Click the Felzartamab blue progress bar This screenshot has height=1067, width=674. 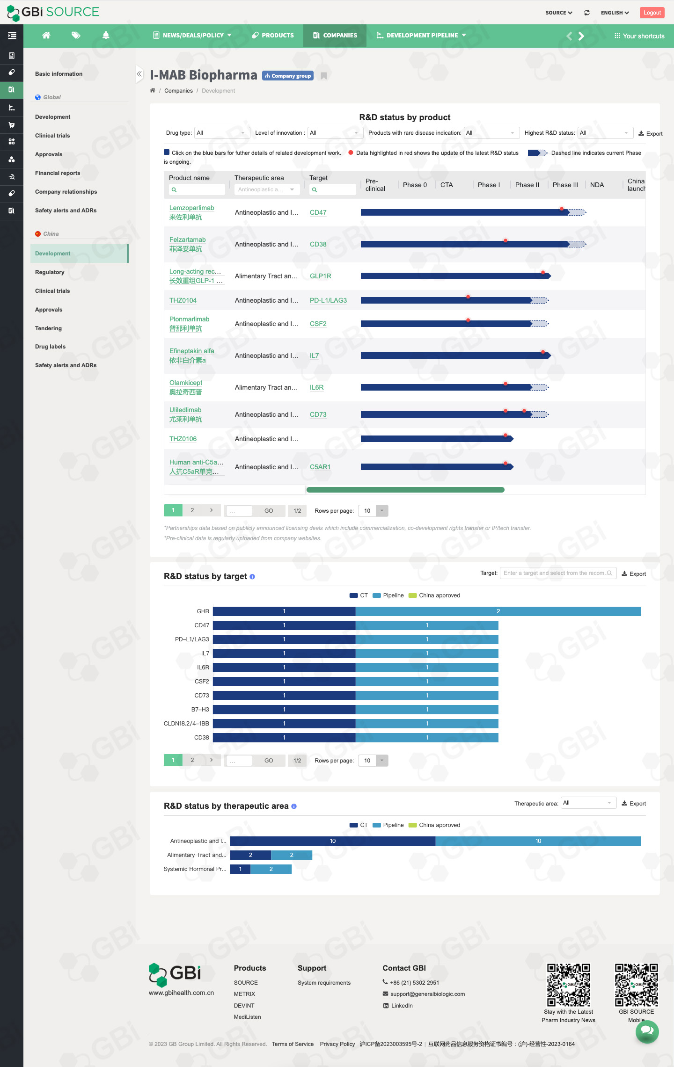click(x=463, y=244)
